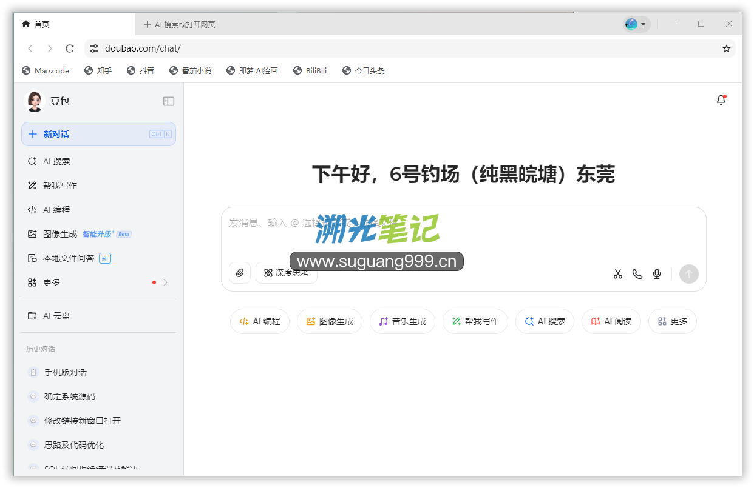The height and width of the screenshot is (488, 754).
Task: Open the 思路及代码优化 history conversation
Action: tap(98, 445)
